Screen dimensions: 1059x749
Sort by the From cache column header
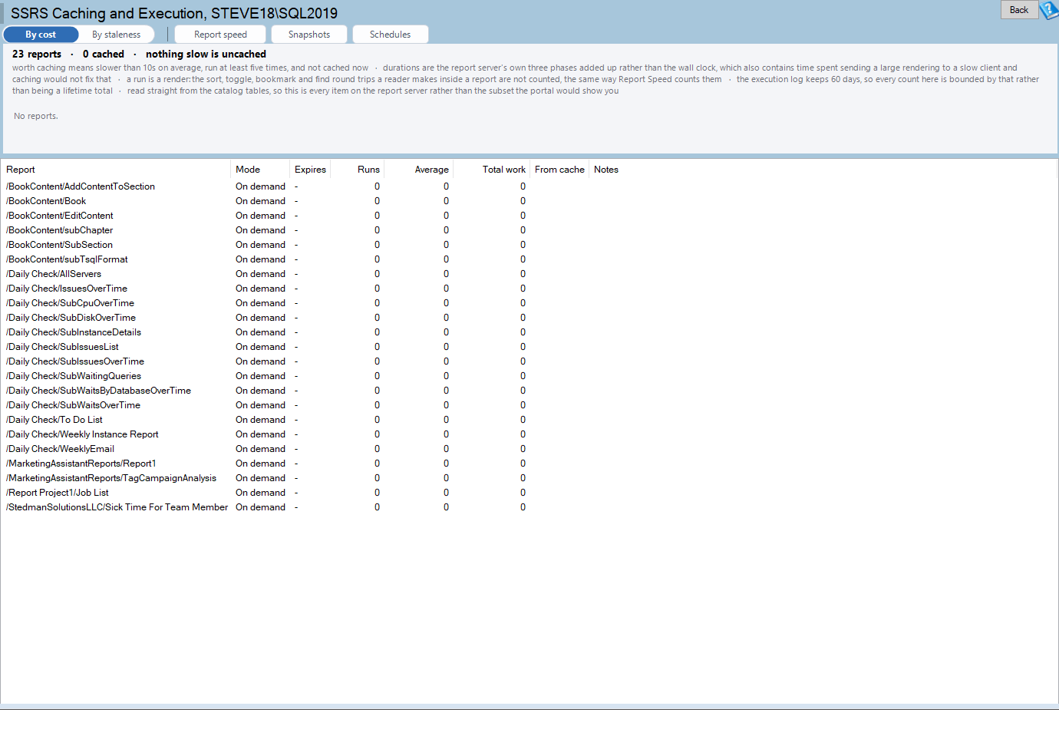point(559,170)
